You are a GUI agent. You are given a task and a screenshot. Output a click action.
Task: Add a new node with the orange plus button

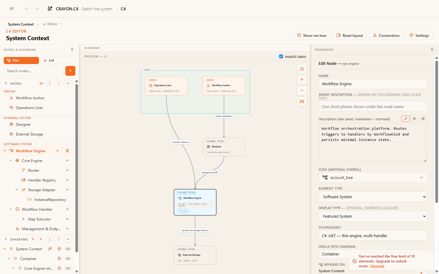70,71
